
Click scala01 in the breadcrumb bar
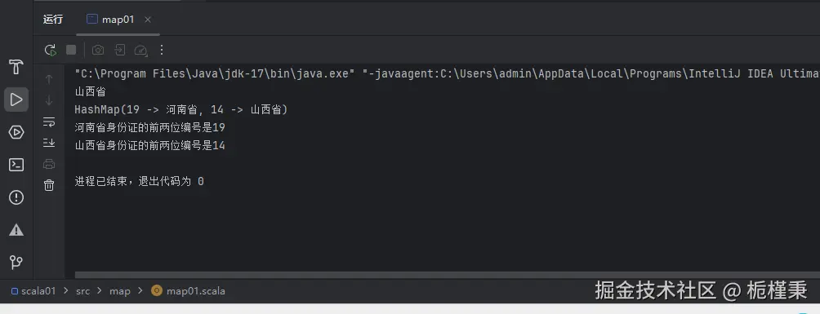[33, 291]
